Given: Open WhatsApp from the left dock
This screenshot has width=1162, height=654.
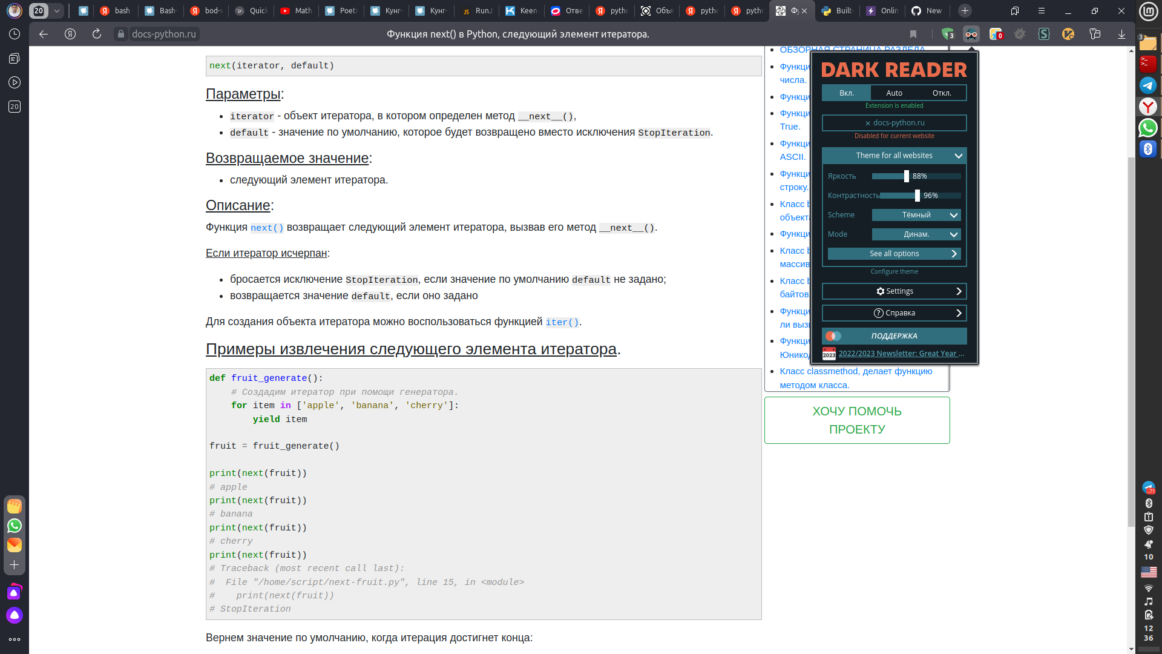Looking at the screenshot, I should coord(14,526).
